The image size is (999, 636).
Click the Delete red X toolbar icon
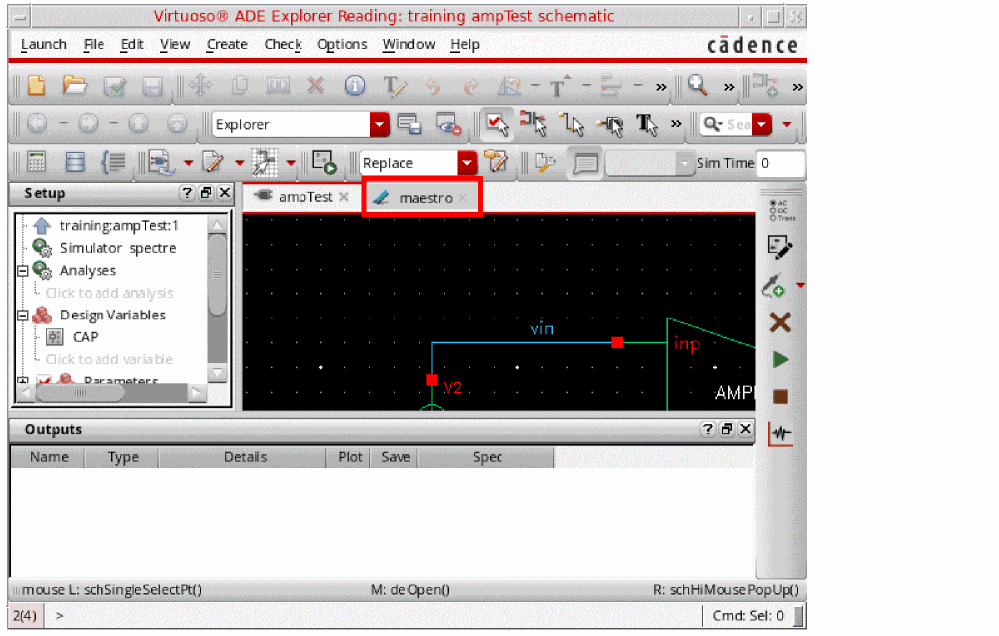tap(315, 85)
